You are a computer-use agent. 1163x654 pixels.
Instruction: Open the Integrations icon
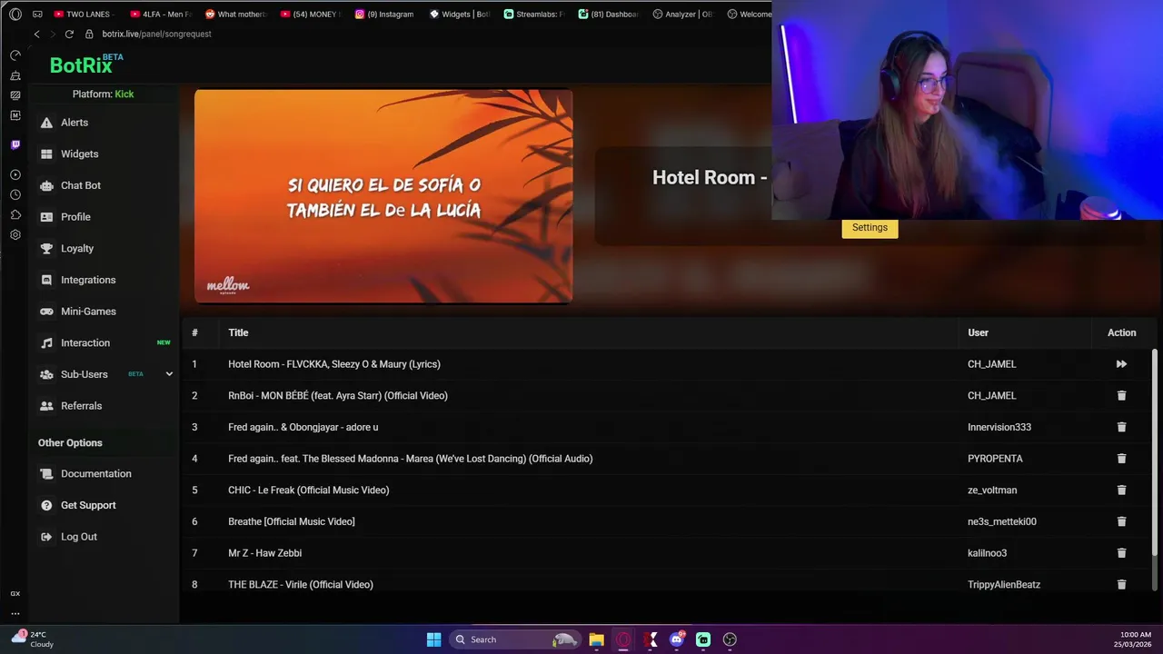point(46,280)
